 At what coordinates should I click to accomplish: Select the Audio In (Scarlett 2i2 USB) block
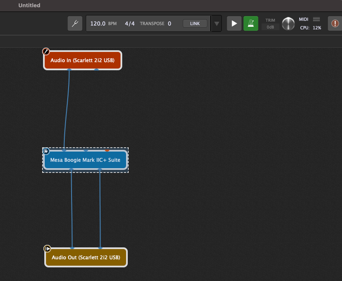(83, 60)
